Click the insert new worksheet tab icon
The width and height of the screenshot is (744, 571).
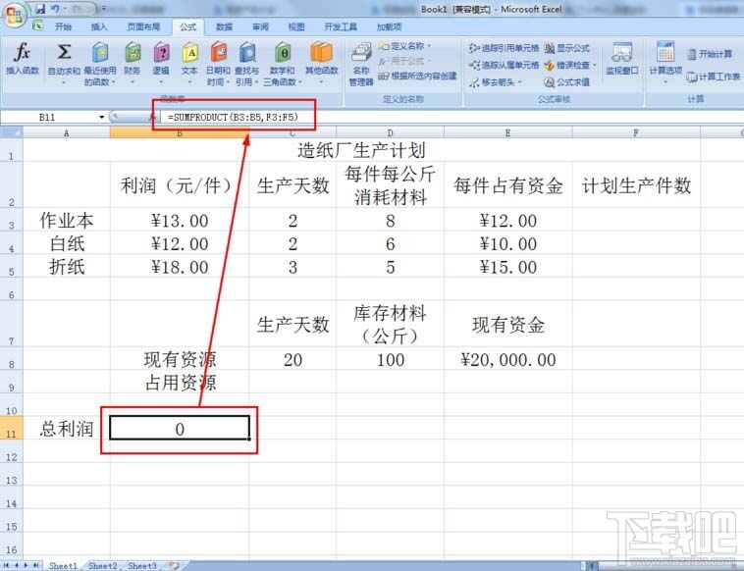point(174,565)
